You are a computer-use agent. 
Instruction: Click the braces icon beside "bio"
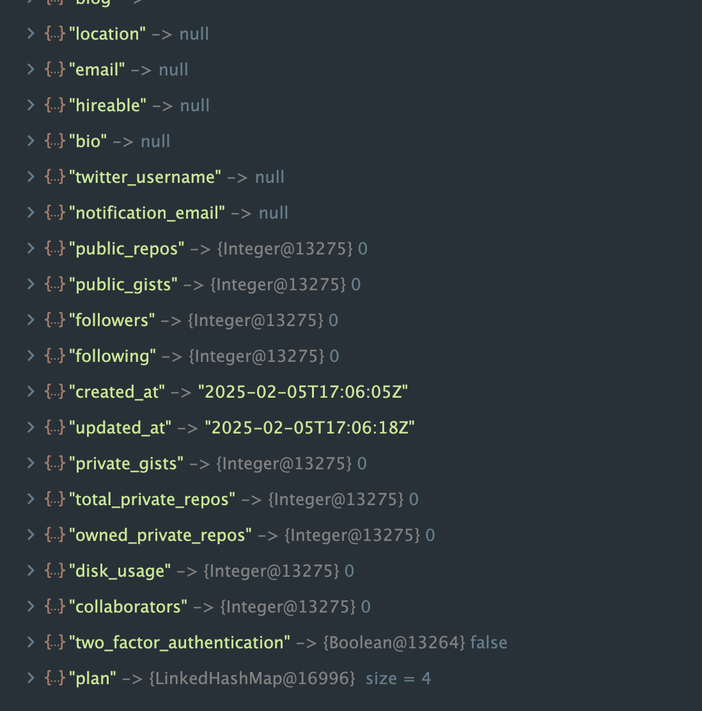point(55,141)
